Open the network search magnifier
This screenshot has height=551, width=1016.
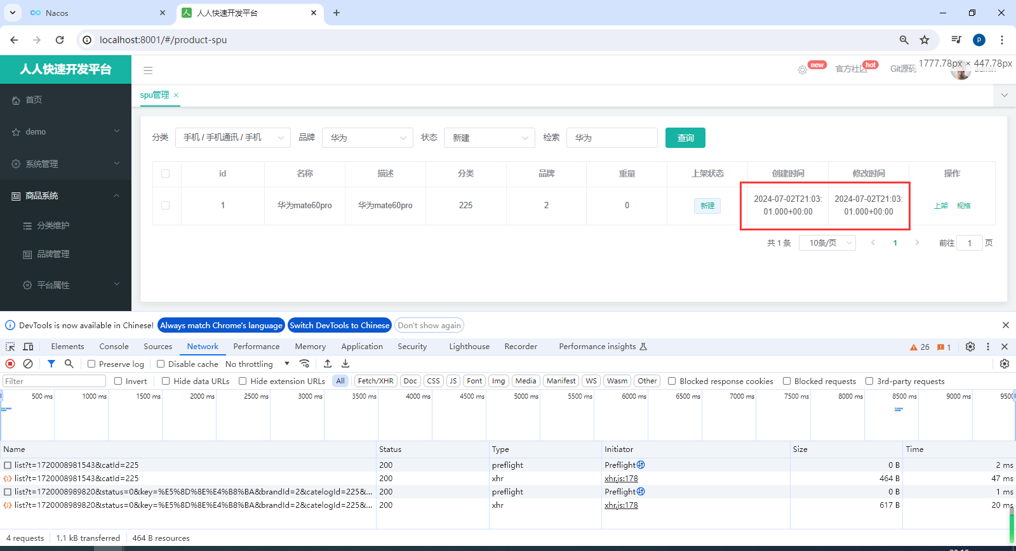tap(69, 364)
